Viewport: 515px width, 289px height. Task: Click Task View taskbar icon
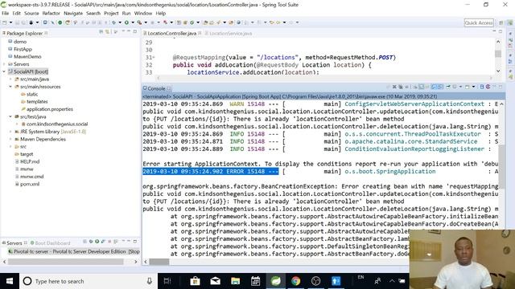click(x=167, y=281)
